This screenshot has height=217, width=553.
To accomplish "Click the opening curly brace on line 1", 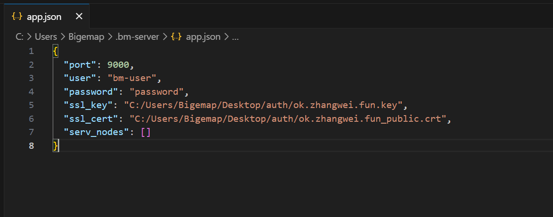I will (55, 51).
